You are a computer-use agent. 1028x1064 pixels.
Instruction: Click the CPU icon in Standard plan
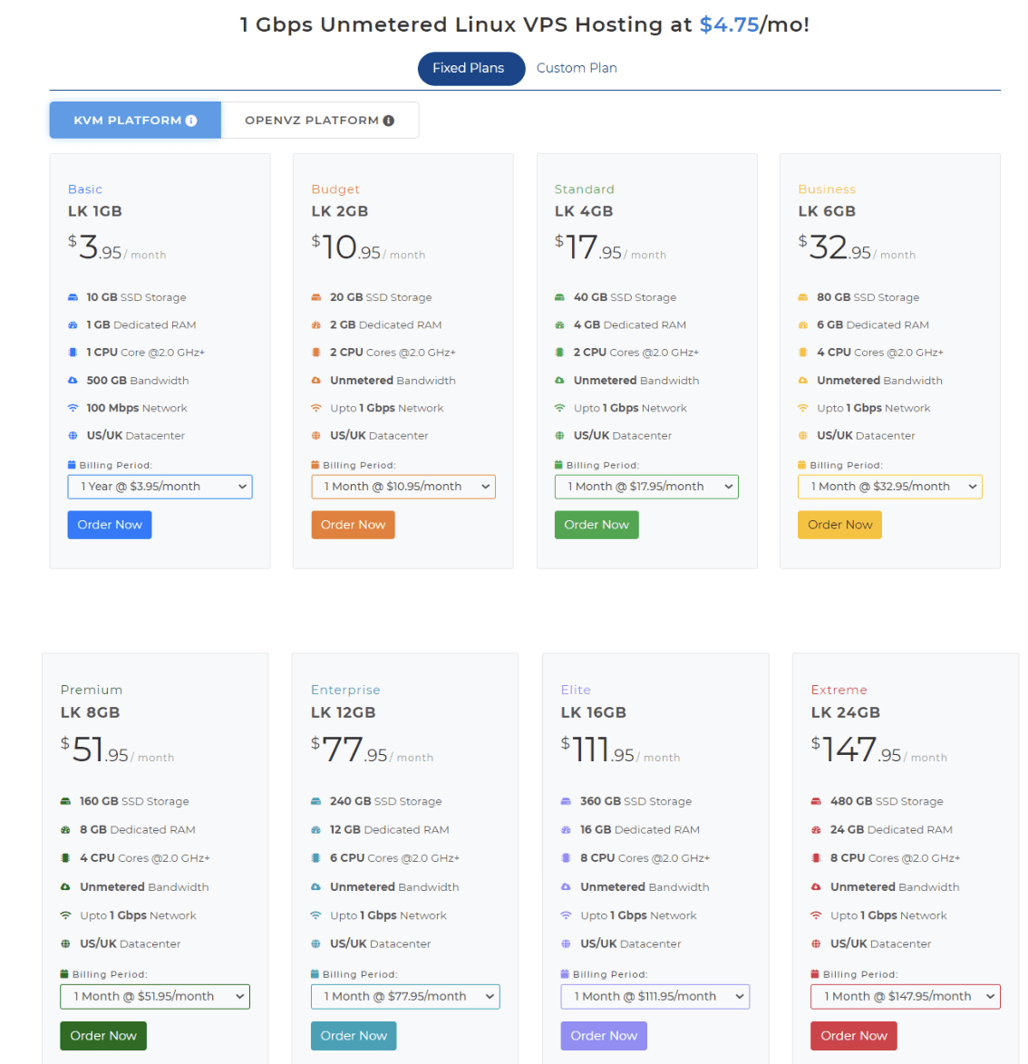pos(560,353)
